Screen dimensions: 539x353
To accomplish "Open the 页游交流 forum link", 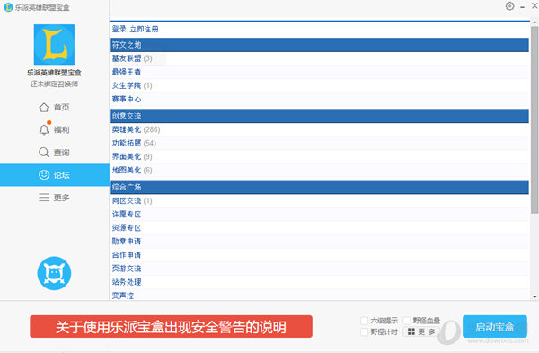I will coord(127,269).
